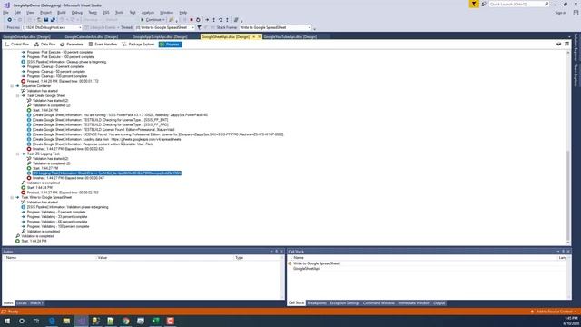Screen dimensions: 581x327
Task: Click the notifications flag icon
Action: click(474, 4)
